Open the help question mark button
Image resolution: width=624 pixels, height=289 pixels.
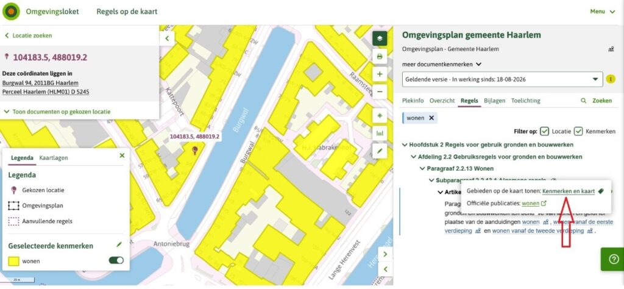[614, 259]
